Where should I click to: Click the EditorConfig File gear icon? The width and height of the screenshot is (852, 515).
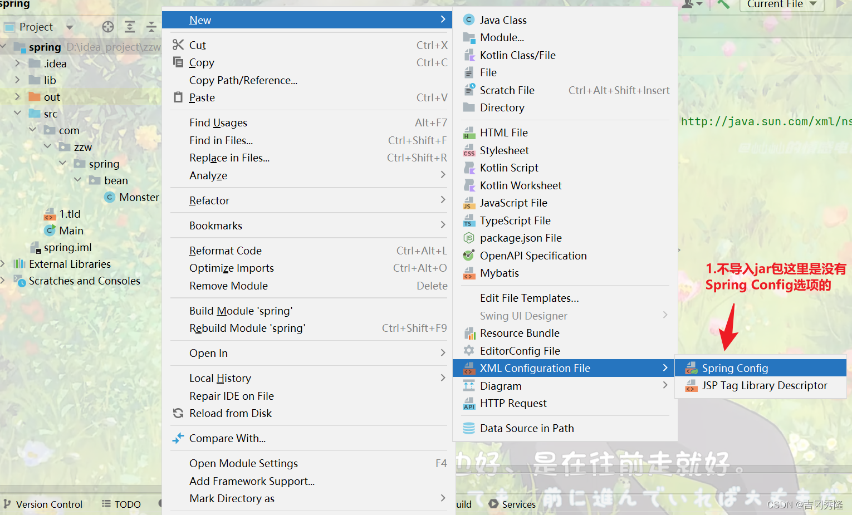[x=469, y=351]
